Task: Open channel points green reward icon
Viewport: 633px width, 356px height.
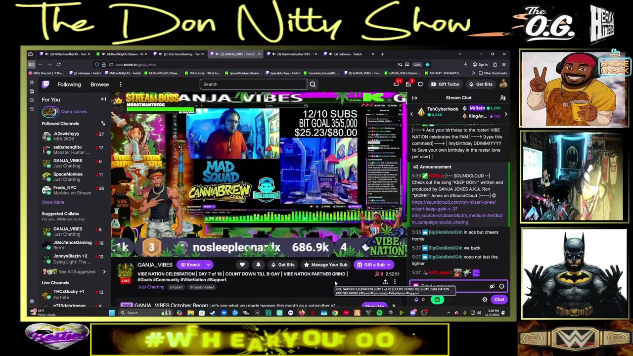Action: click(x=437, y=300)
